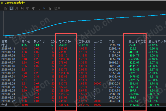Select the 持仓 position row
This screenshot has width=166, height=111.
click(x=83, y=45)
